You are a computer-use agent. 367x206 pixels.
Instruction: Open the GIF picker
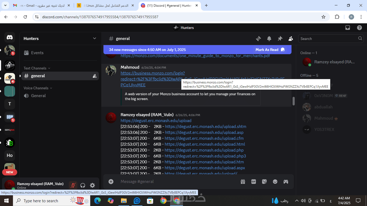254,182
